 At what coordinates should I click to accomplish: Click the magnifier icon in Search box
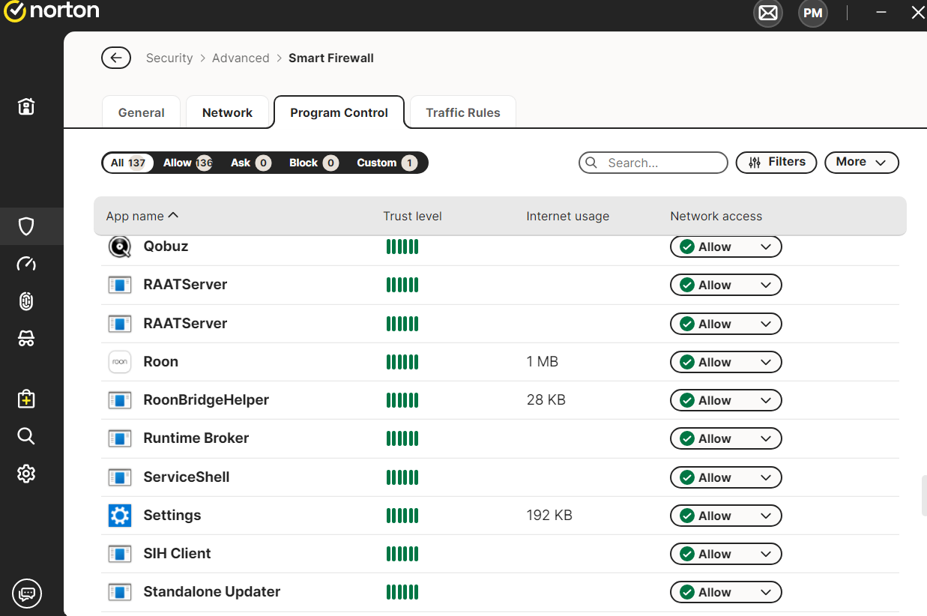tap(591, 163)
